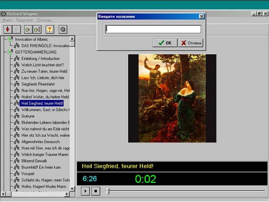The width and height of the screenshot is (269, 202).
Task: Select track Hoiho! Wohin, du heitrer Held
Action: 45,97
